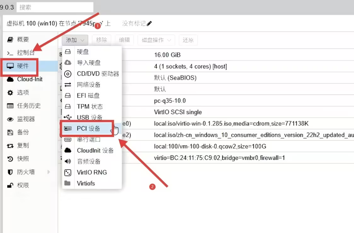
Task: Click the hard disk icon in the add menu
Action: click(68, 52)
